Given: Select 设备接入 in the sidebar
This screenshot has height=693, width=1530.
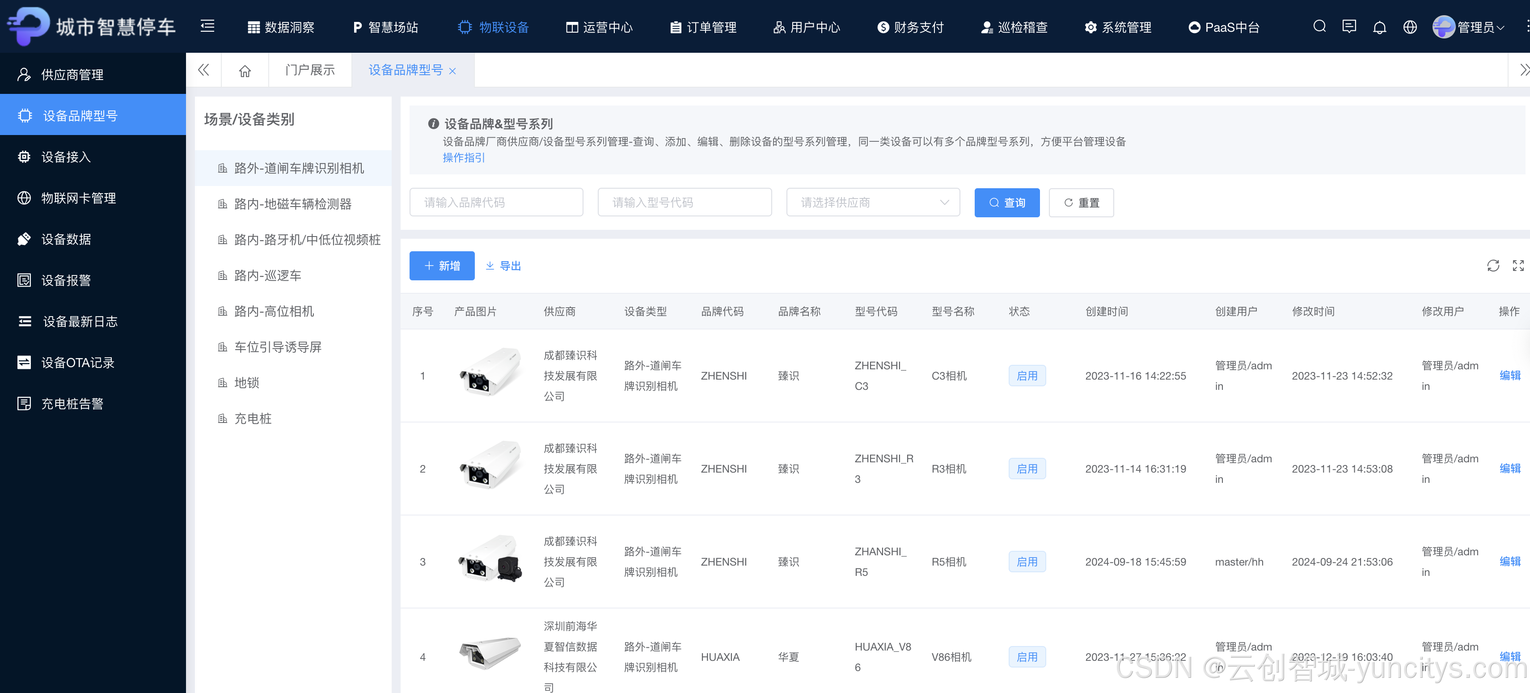Looking at the screenshot, I should (x=66, y=157).
